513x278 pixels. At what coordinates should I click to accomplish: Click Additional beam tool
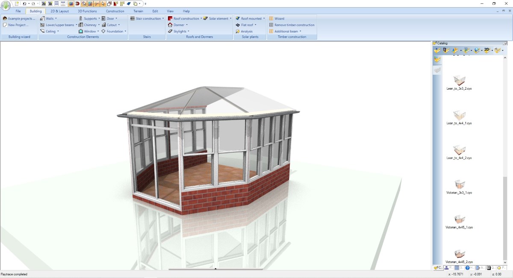click(x=284, y=31)
